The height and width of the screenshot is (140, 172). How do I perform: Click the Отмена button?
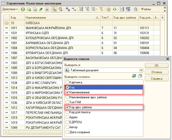(x=157, y=72)
